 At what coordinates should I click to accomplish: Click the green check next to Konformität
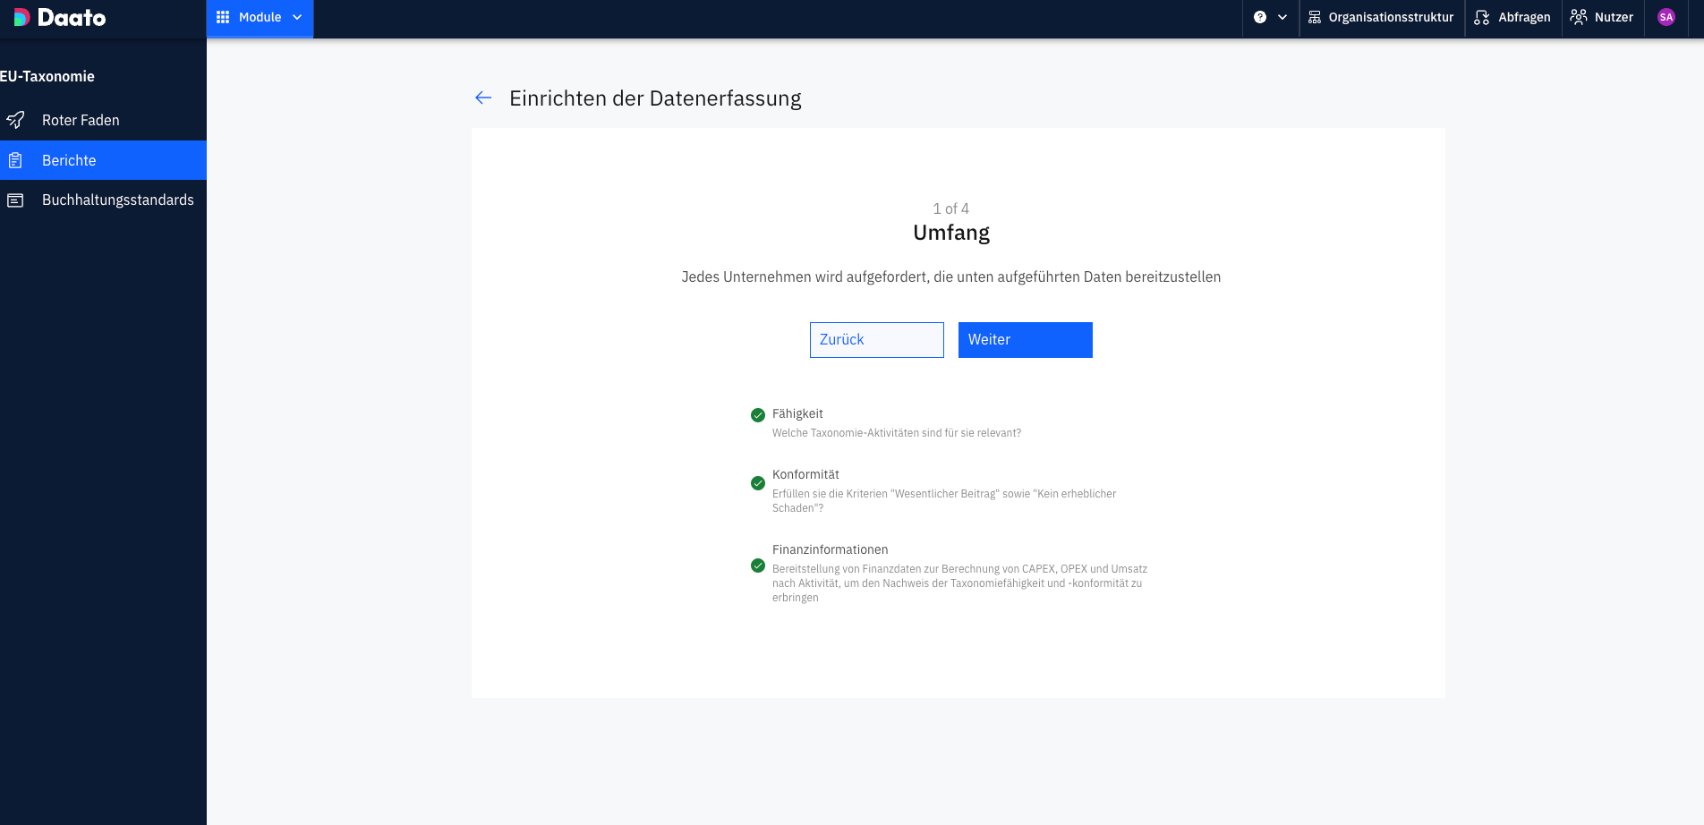tap(758, 483)
